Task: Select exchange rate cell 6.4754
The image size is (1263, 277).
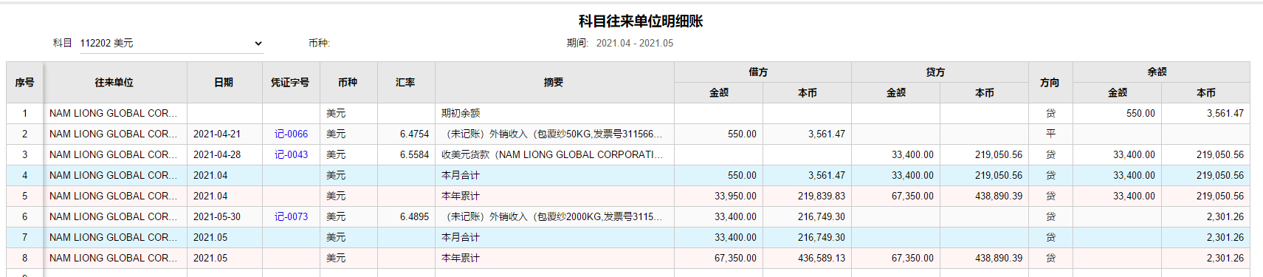Action: (406, 134)
